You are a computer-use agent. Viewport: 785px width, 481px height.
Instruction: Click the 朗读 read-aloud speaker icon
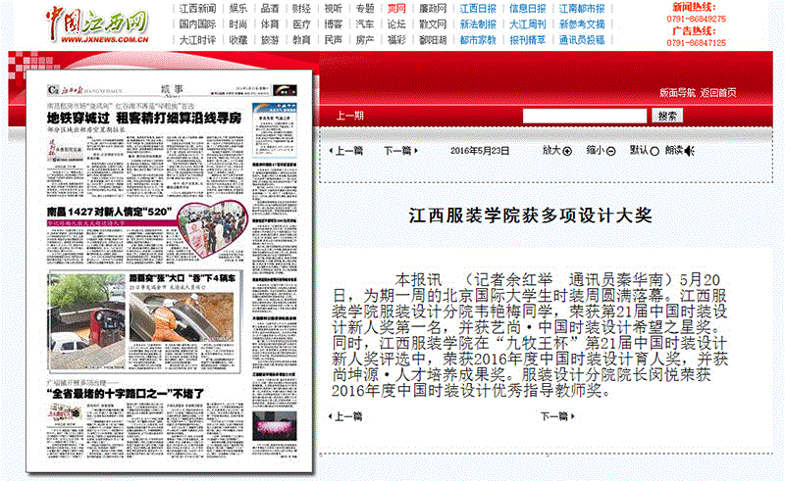pyautogui.click(x=690, y=151)
